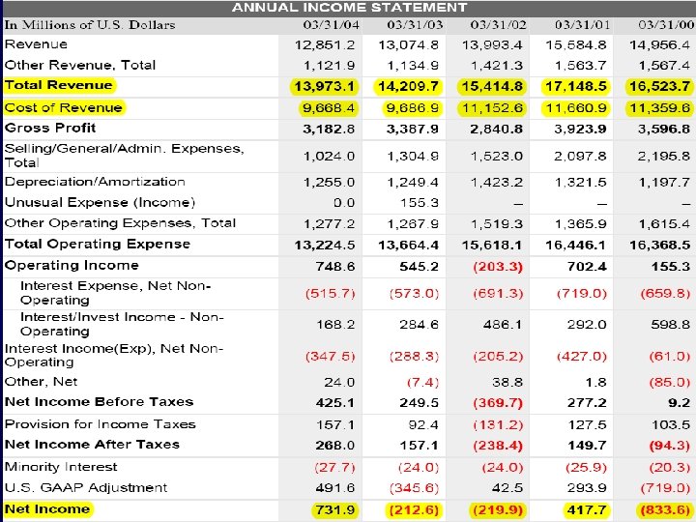696x522 pixels.
Task: Click 'Interest Expense, Net Non-Operating' label
Action: pyautogui.click(x=115, y=293)
